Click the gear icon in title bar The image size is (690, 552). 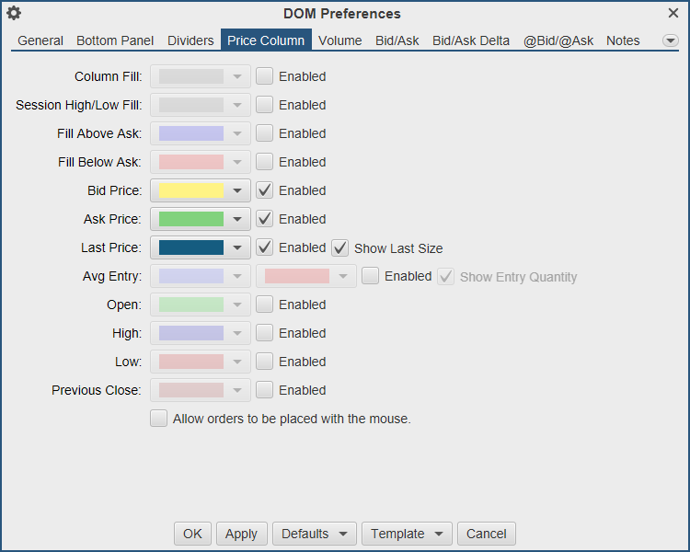pyautogui.click(x=14, y=14)
